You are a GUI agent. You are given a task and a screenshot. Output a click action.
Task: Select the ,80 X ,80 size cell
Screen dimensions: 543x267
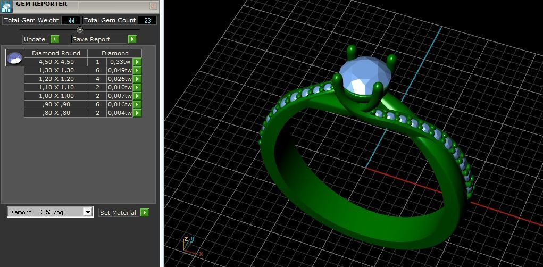click(56, 113)
